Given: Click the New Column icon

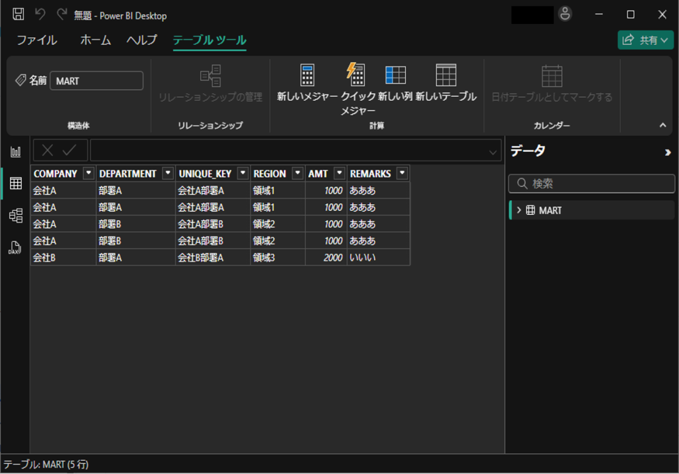Looking at the screenshot, I should click(x=396, y=76).
